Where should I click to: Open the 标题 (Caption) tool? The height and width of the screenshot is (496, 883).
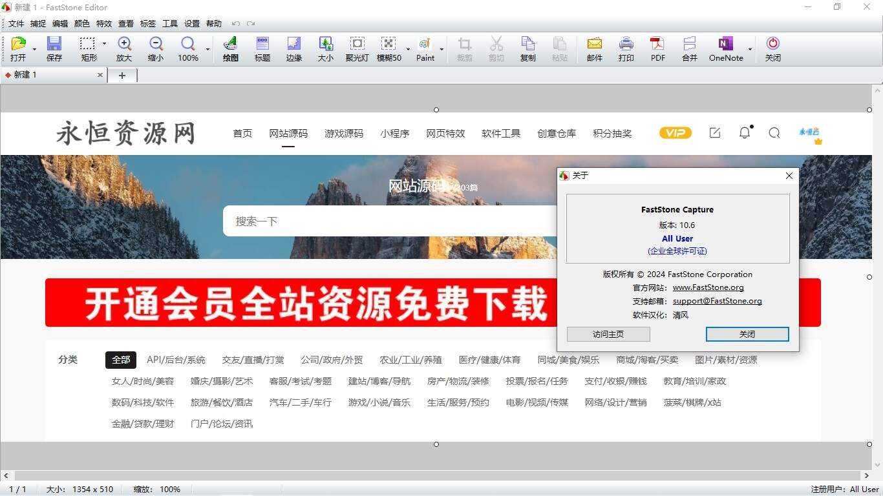262,48
